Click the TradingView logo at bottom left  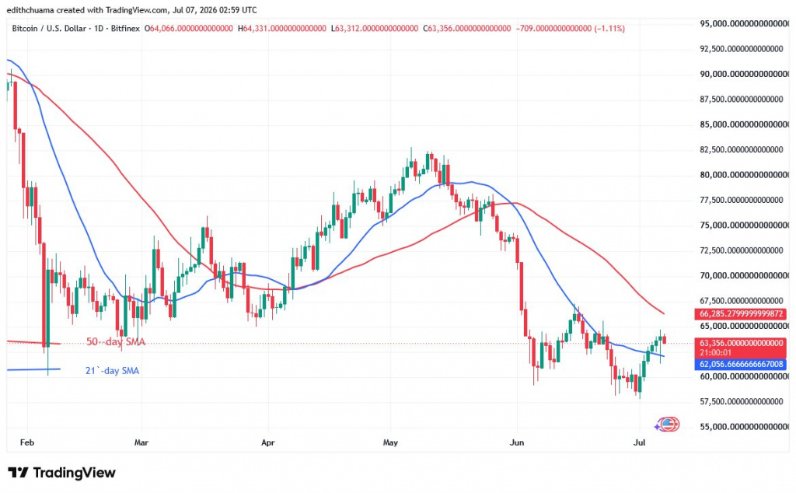pyautogui.click(x=61, y=473)
